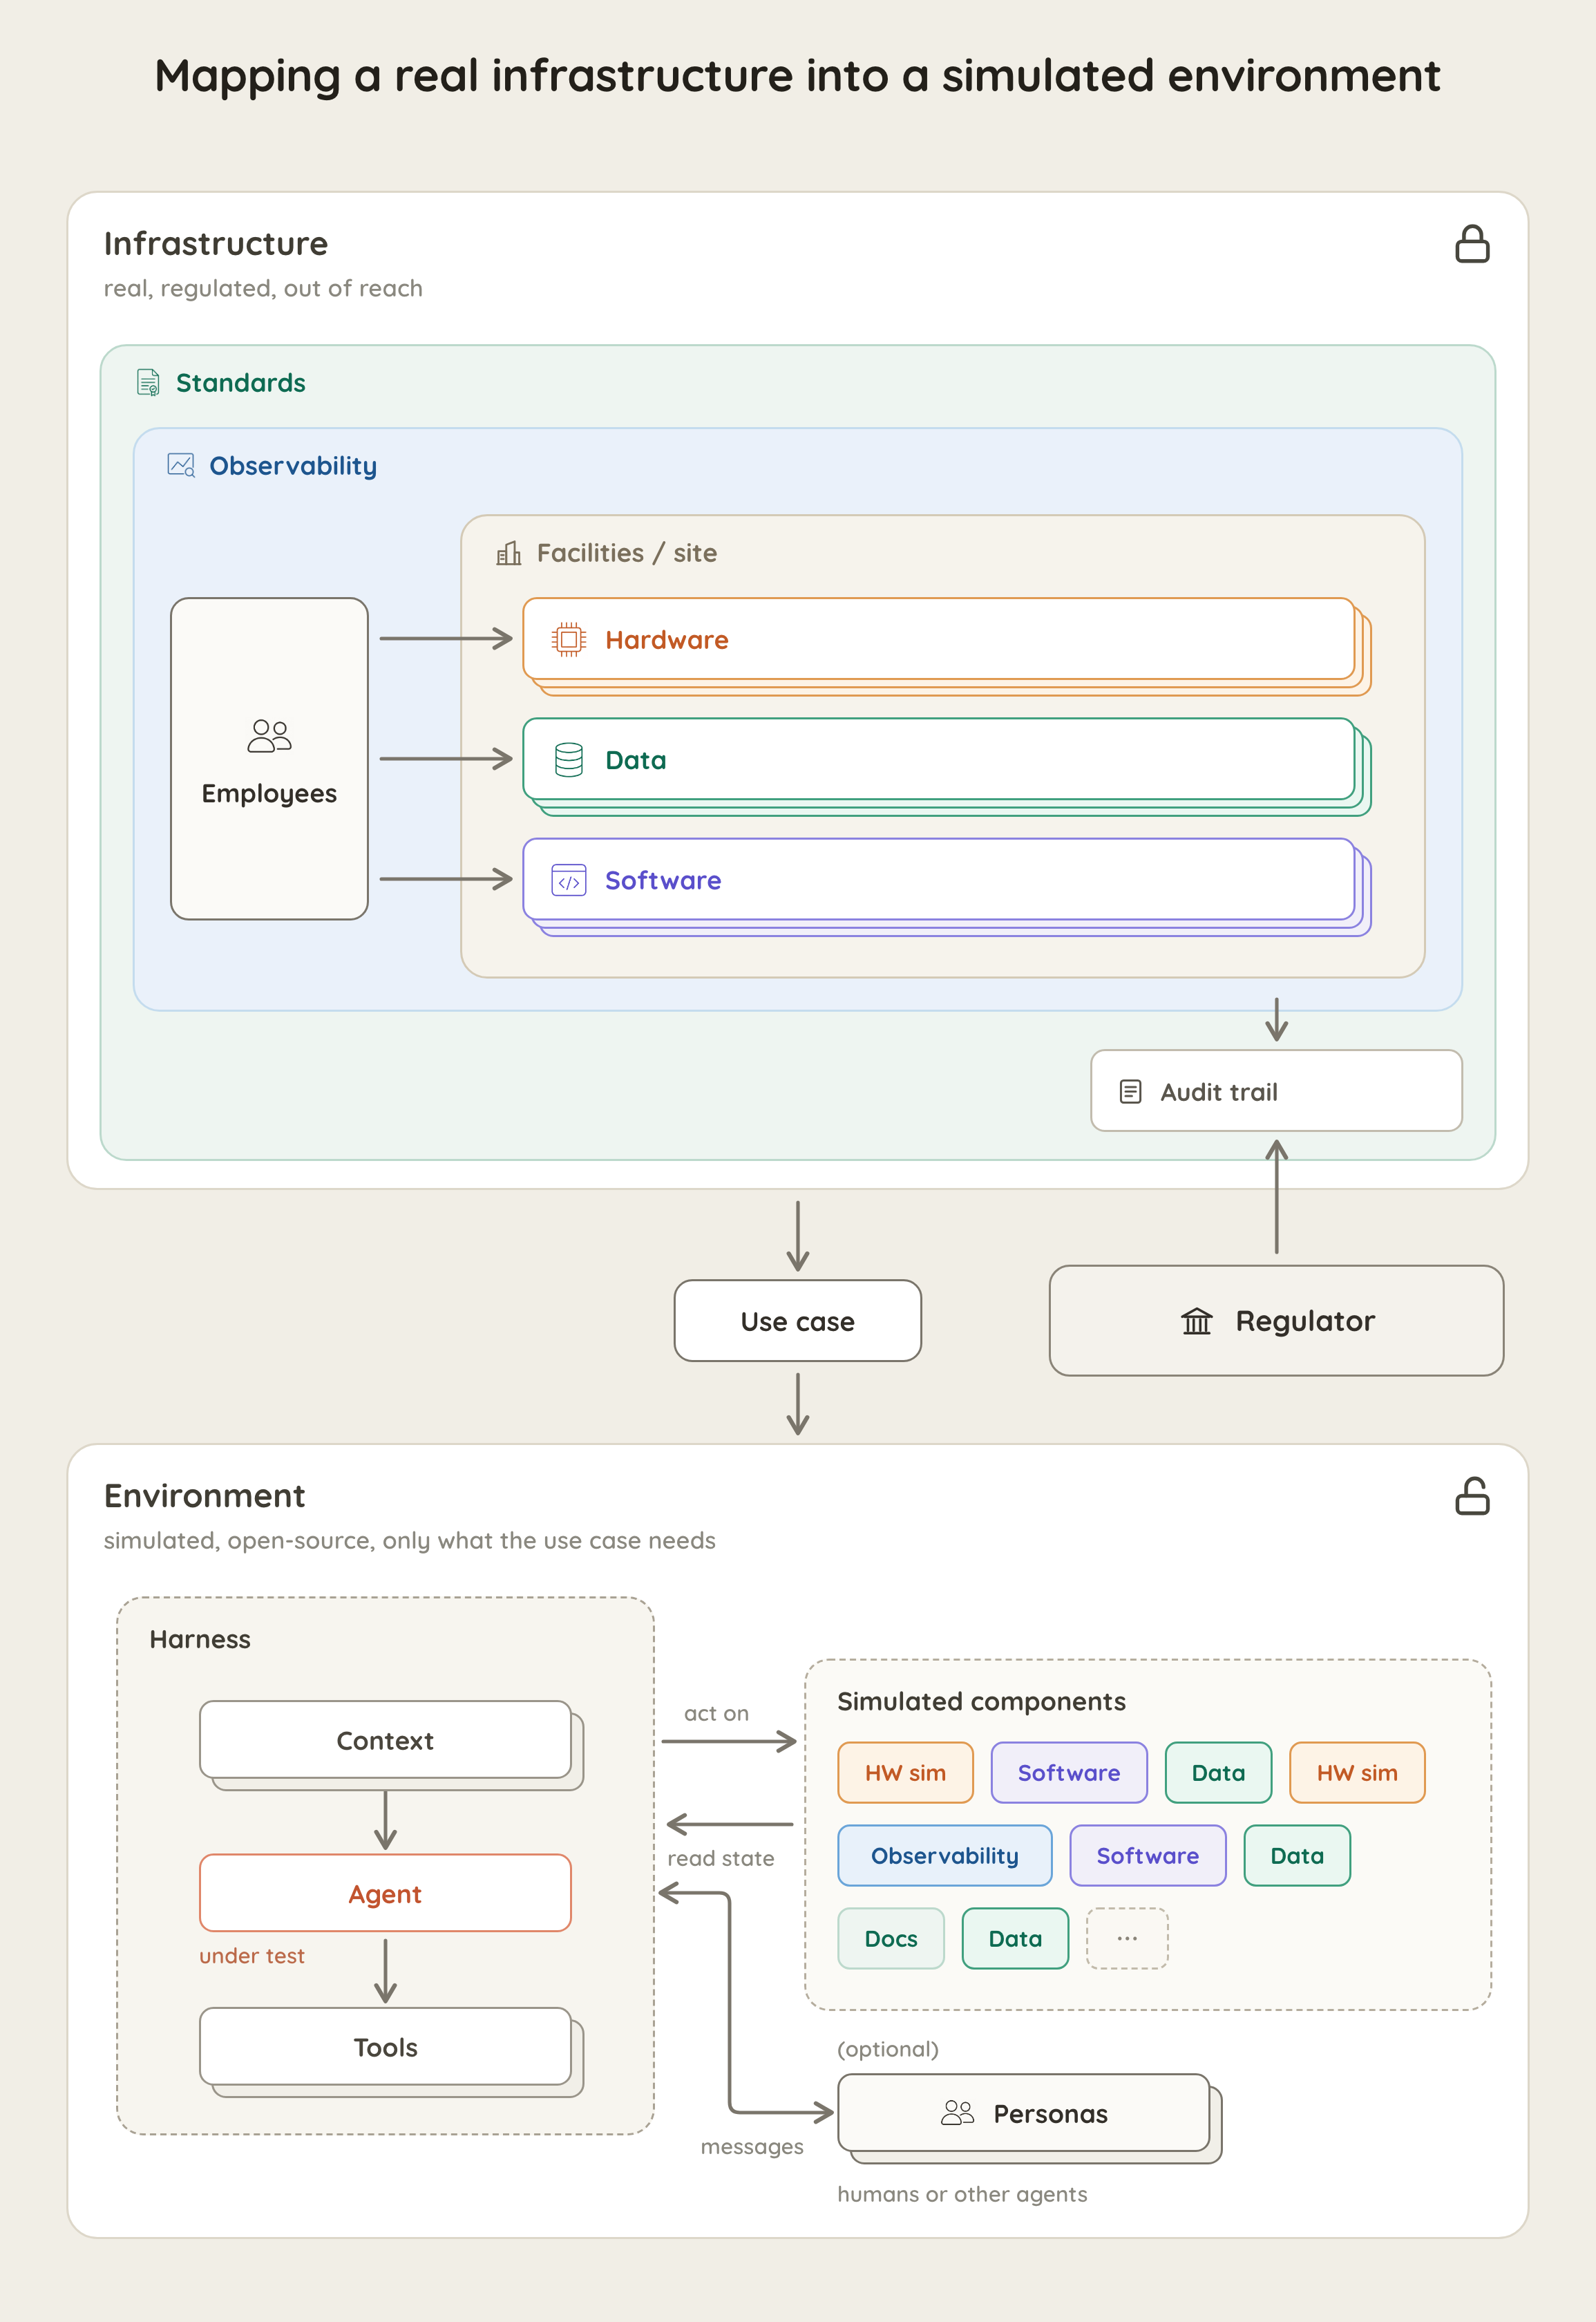The width and height of the screenshot is (1596, 2322).
Task: Click 'humans or other agents' caption
Action: [962, 2194]
